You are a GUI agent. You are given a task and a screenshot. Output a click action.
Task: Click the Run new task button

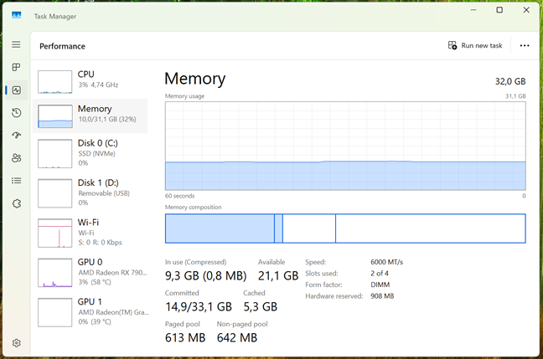(x=475, y=46)
